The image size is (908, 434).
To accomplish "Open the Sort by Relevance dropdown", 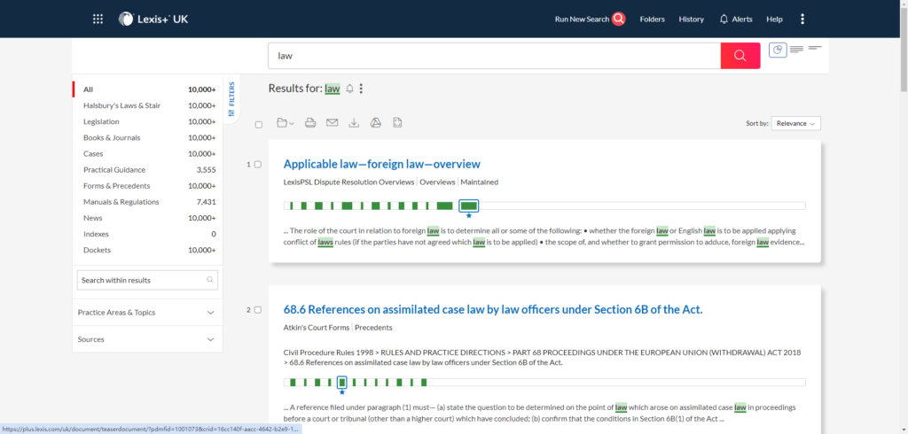I will click(x=795, y=124).
